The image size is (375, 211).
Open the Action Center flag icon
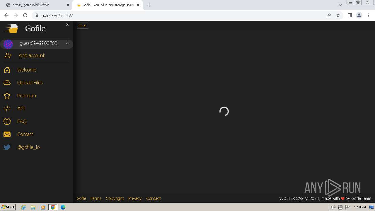point(347,207)
